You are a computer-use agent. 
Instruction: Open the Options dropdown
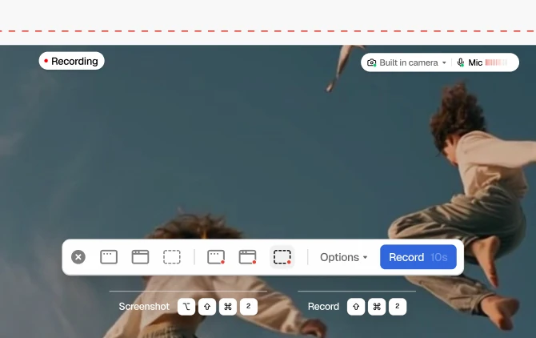coord(343,257)
